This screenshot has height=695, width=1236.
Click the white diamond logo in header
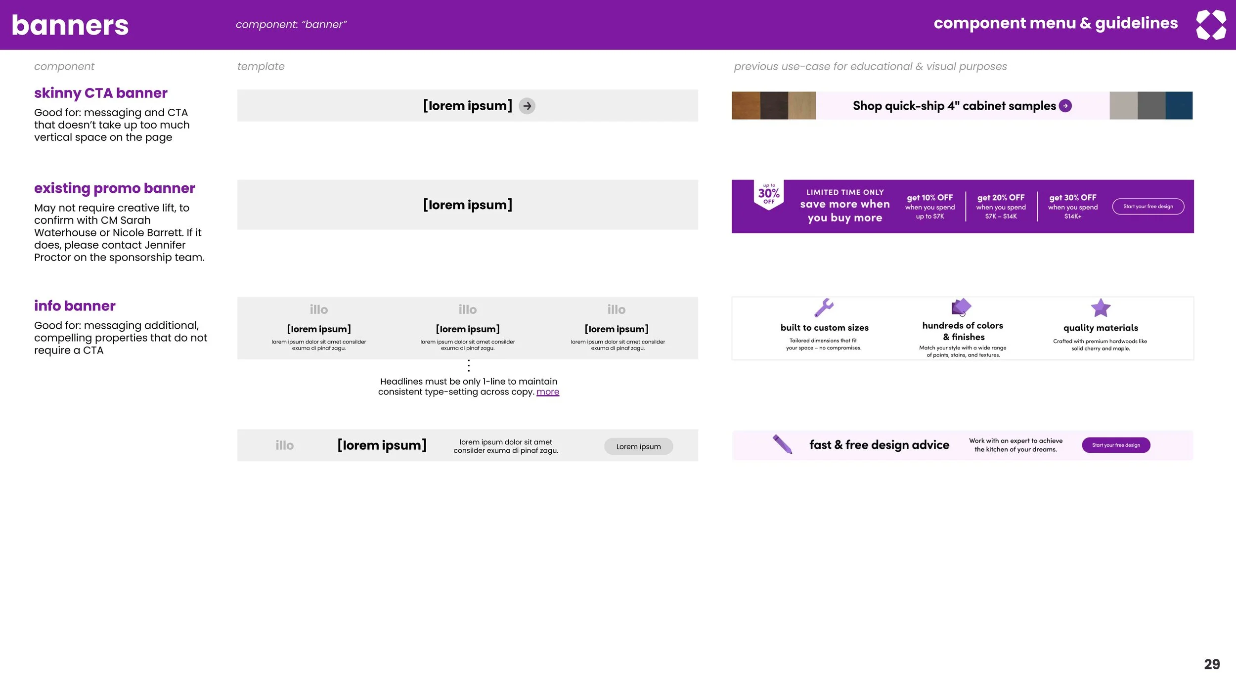click(x=1211, y=25)
